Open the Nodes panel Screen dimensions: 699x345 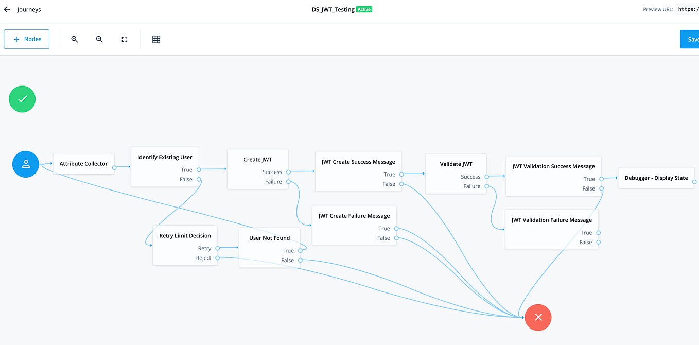tap(26, 39)
